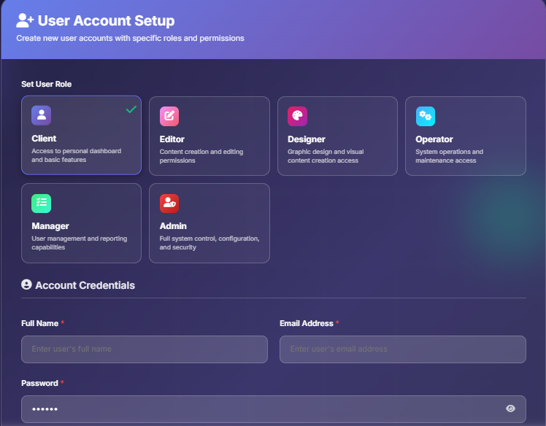The width and height of the screenshot is (546, 426).
Task: Click the 'Set User Role' label
Action: tap(46, 84)
